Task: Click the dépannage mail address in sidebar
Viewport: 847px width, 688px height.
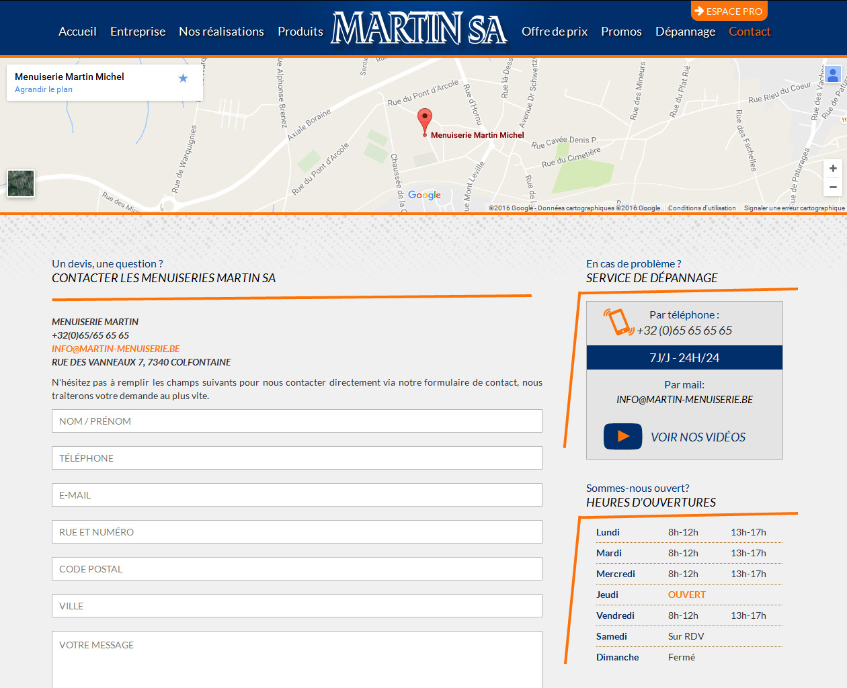Action: click(x=684, y=400)
